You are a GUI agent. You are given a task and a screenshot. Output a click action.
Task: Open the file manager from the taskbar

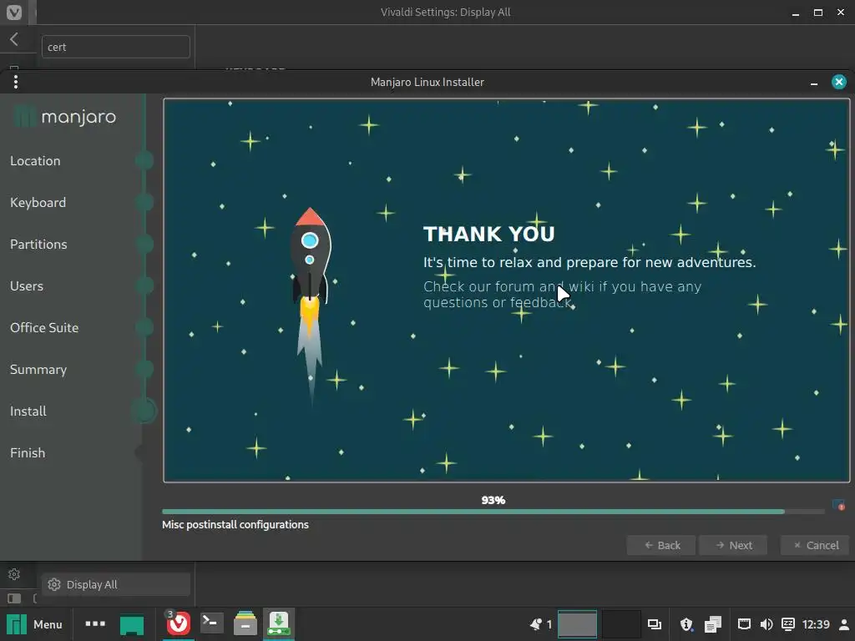pos(245,623)
